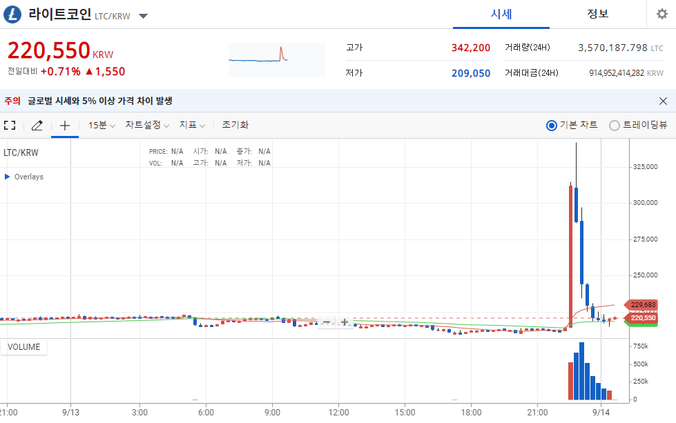Open settings via the gear icon
The height and width of the screenshot is (423, 676).
click(x=661, y=14)
